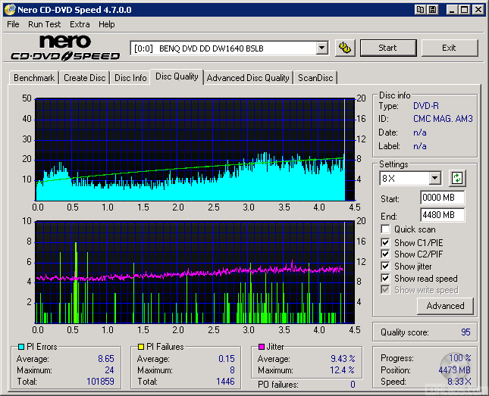Uncheck Show C1/PIE checkbox
Viewport: 489px width, 396px height.
point(386,242)
